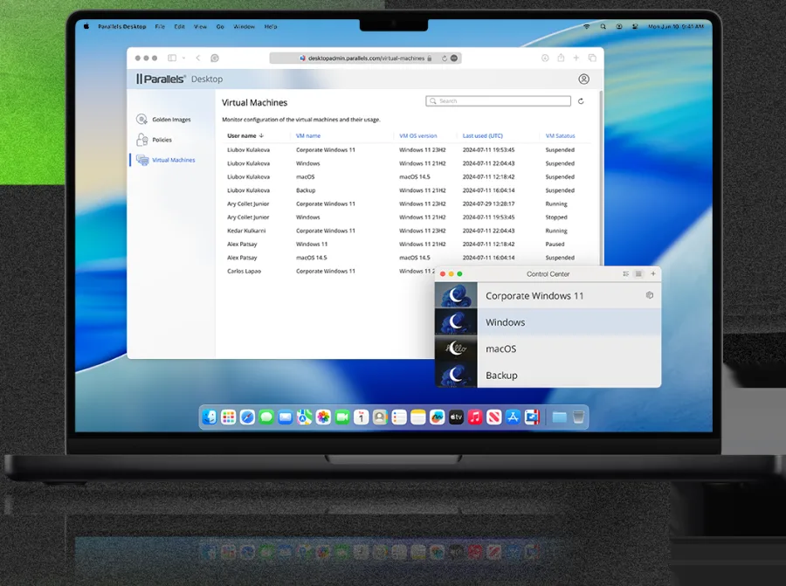Viewport: 786px width, 586px height.
Task: Open the View menu
Action: (201, 26)
